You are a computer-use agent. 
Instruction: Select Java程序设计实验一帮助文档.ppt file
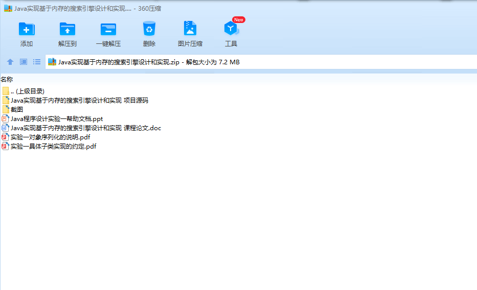(52, 119)
